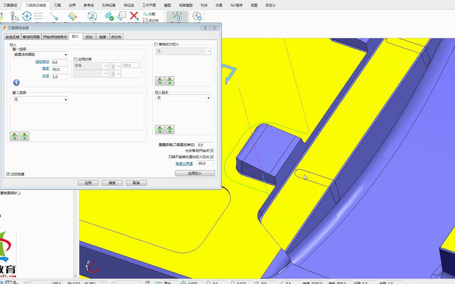Click the clock history icon in toolbar

pos(197,16)
